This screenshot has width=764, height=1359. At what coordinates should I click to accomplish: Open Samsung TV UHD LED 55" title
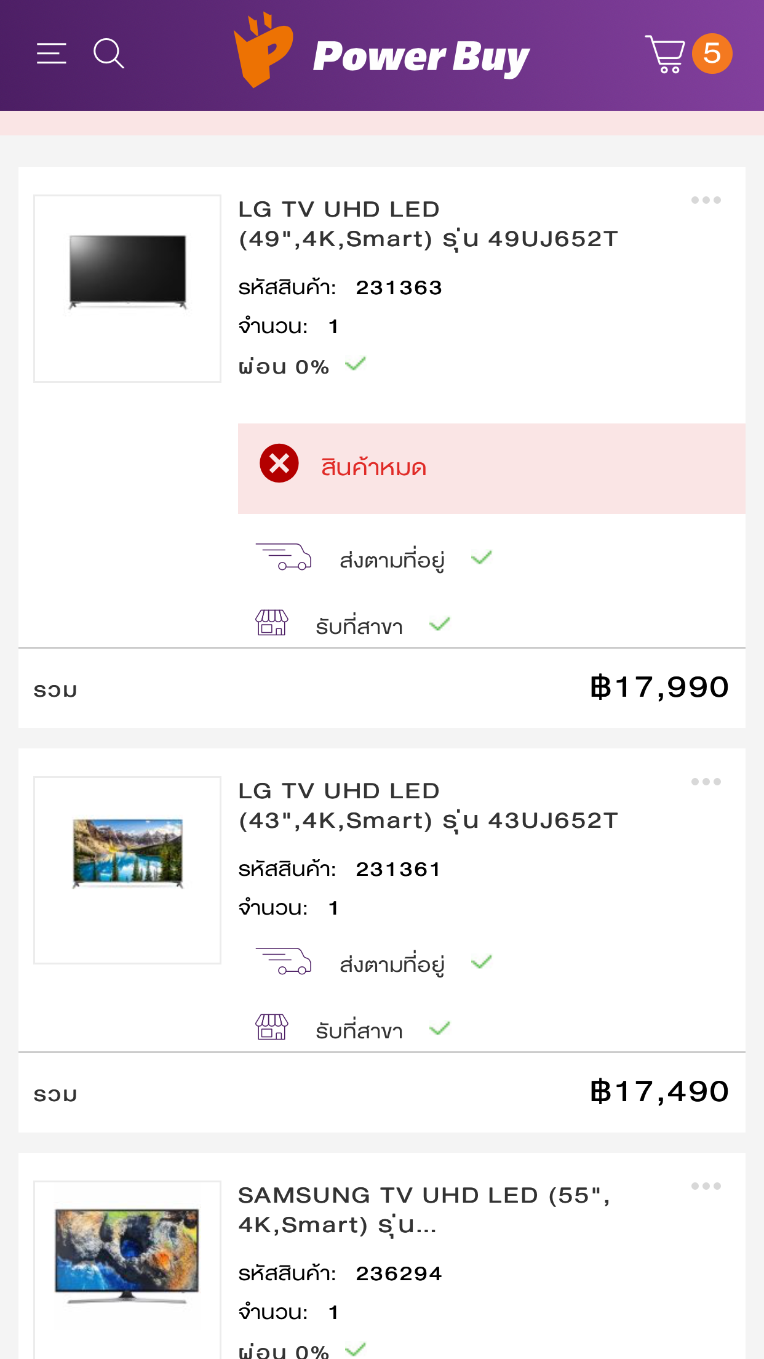424,1210
